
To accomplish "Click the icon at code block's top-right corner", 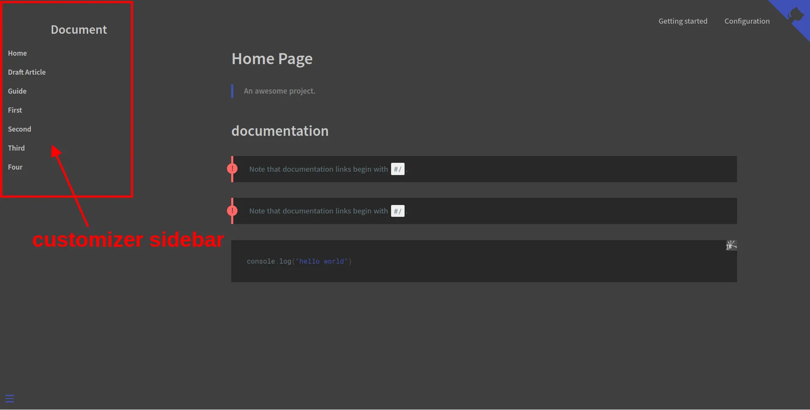I will pos(731,245).
